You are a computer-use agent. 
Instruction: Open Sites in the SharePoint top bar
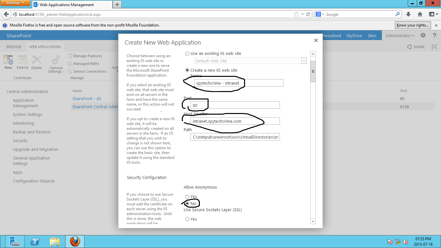click(372, 36)
